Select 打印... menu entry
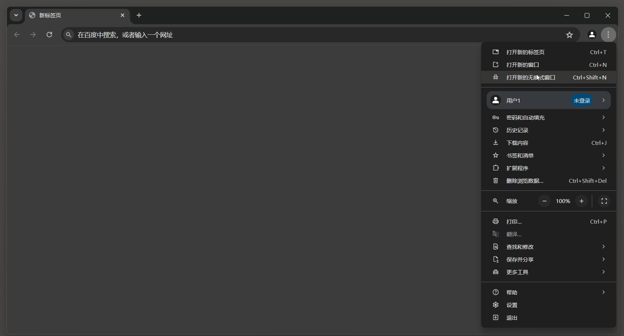 coord(549,221)
